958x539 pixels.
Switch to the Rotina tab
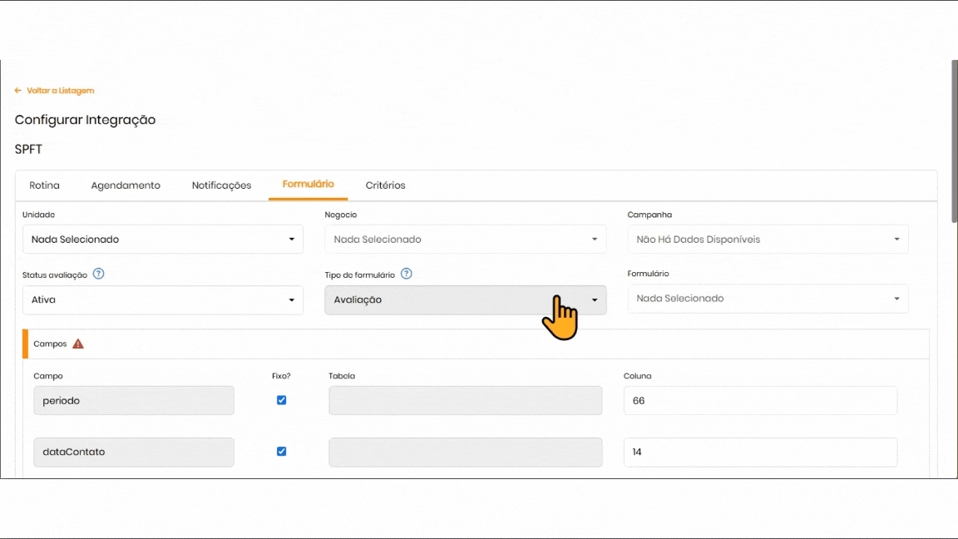(x=44, y=185)
